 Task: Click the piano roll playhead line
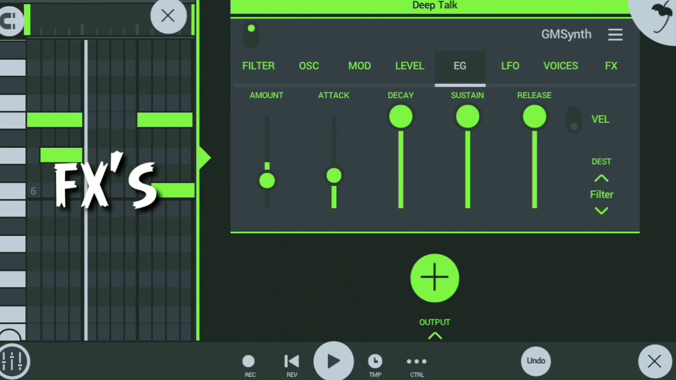click(86, 190)
